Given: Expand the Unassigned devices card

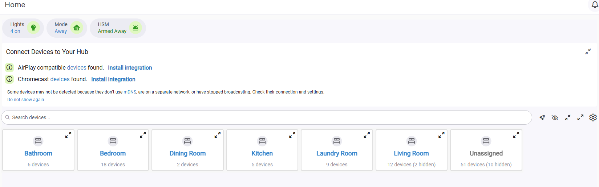Looking at the screenshot, I should pyautogui.click(x=516, y=135).
